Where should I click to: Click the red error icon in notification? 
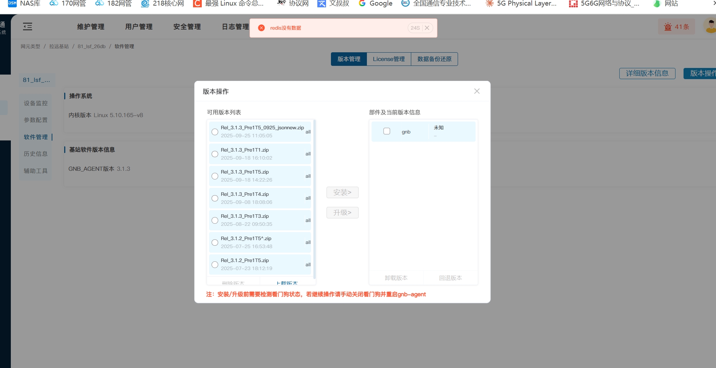[x=261, y=28]
